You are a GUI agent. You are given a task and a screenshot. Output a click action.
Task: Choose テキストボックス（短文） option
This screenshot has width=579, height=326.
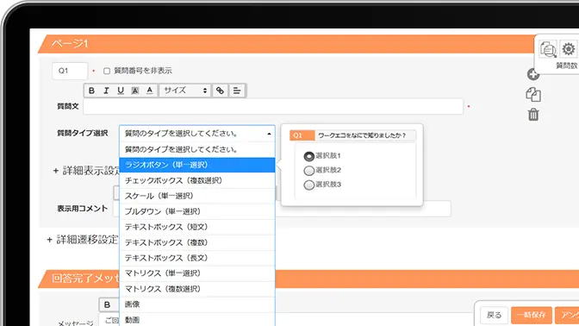click(x=197, y=227)
